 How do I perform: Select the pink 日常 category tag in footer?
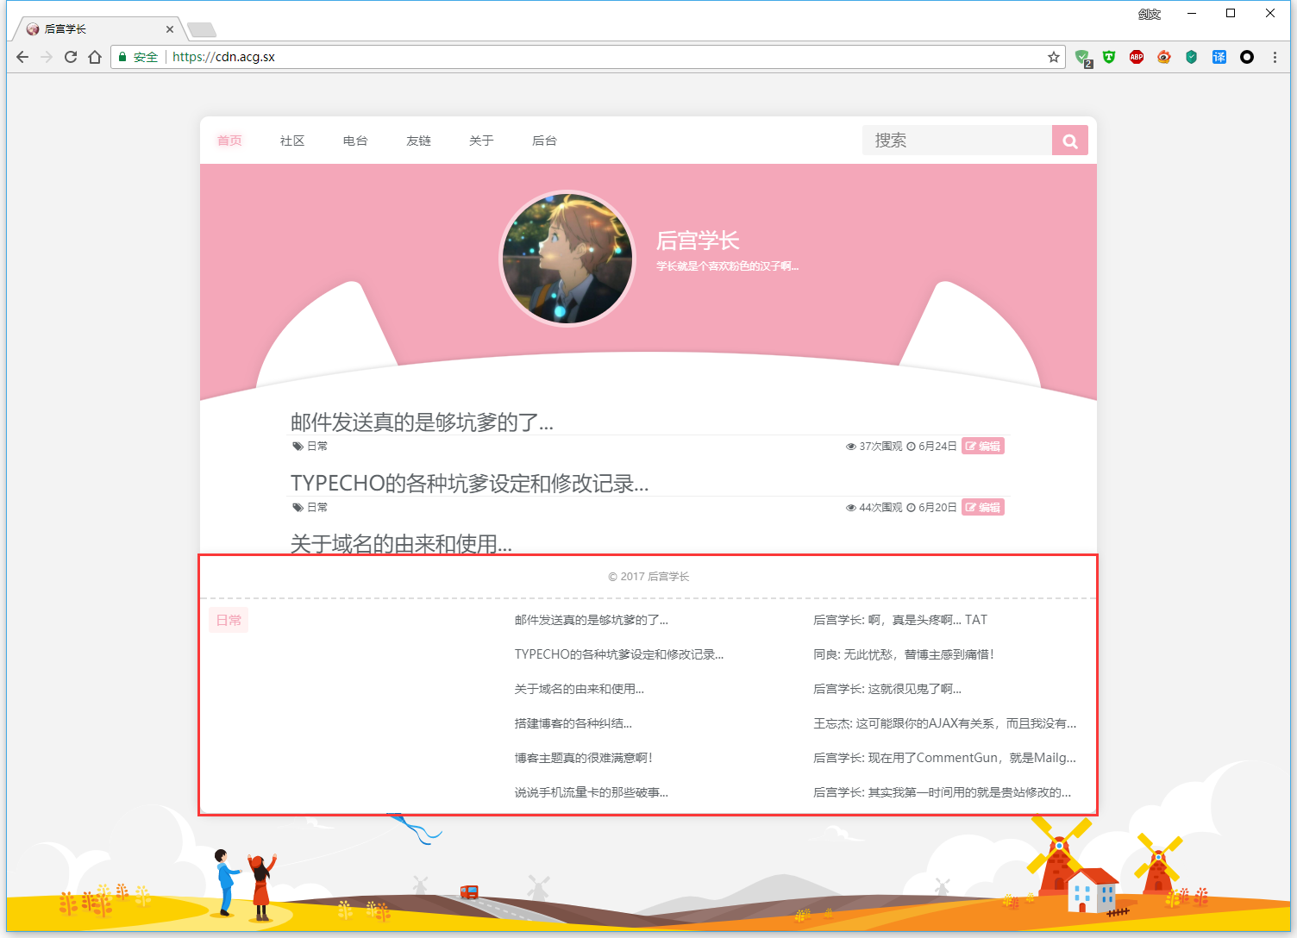click(x=229, y=620)
